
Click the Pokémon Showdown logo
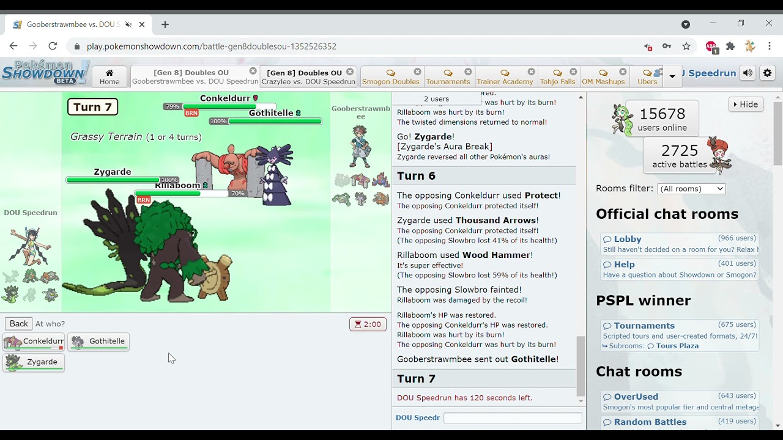[45, 73]
